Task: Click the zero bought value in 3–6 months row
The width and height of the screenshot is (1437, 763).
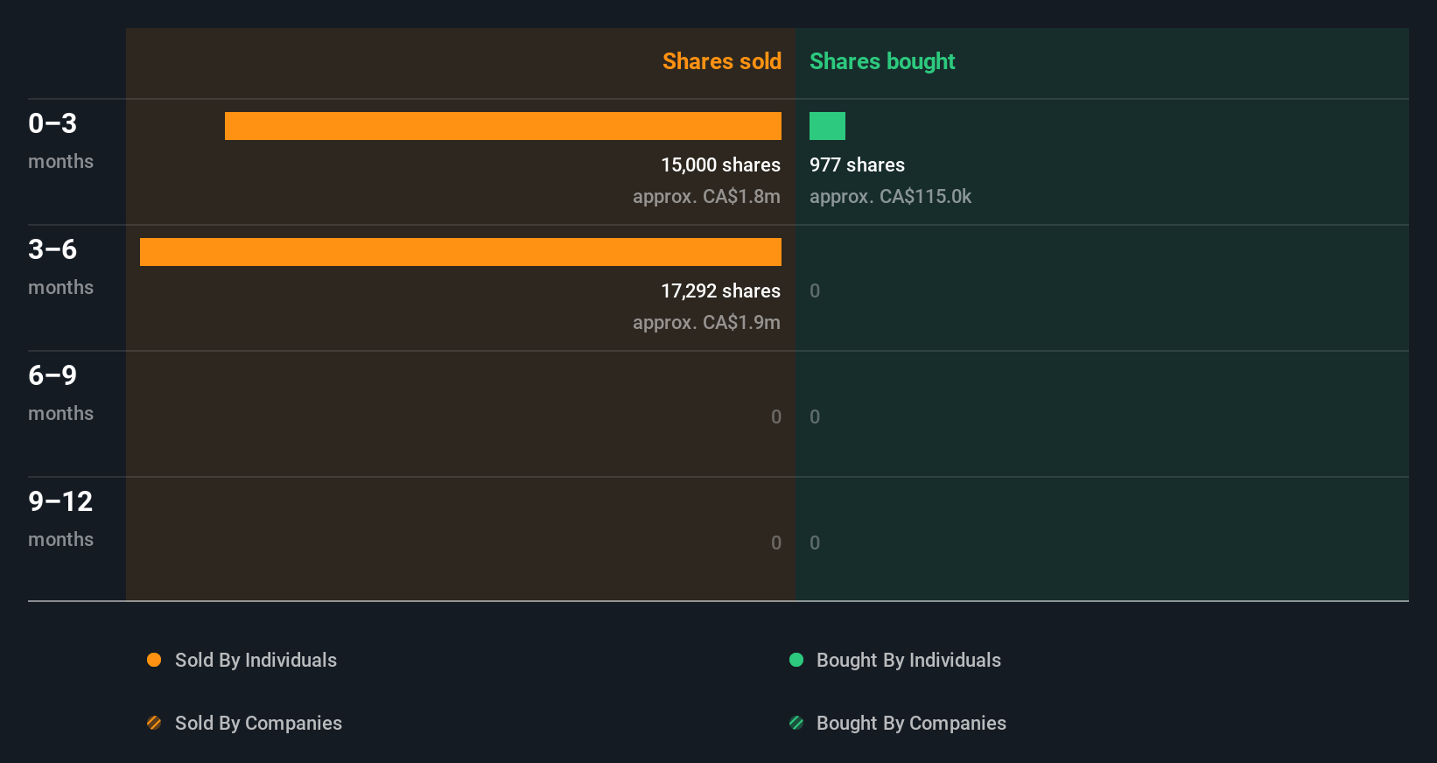Action: click(815, 290)
